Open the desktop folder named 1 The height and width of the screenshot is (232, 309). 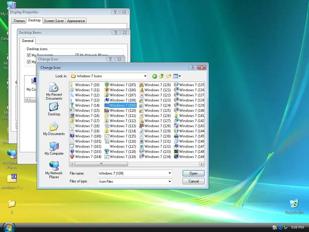[12, 207]
